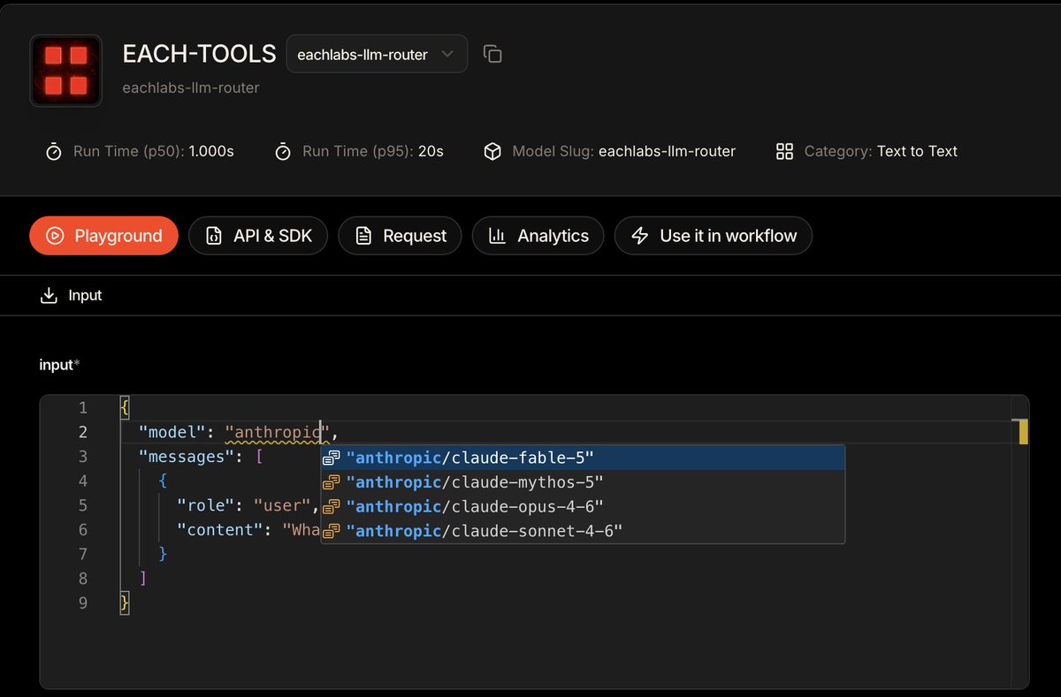This screenshot has width=1061, height=697.
Task: Click the Run Time (p95) stopwatch icon
Action: 283,152
